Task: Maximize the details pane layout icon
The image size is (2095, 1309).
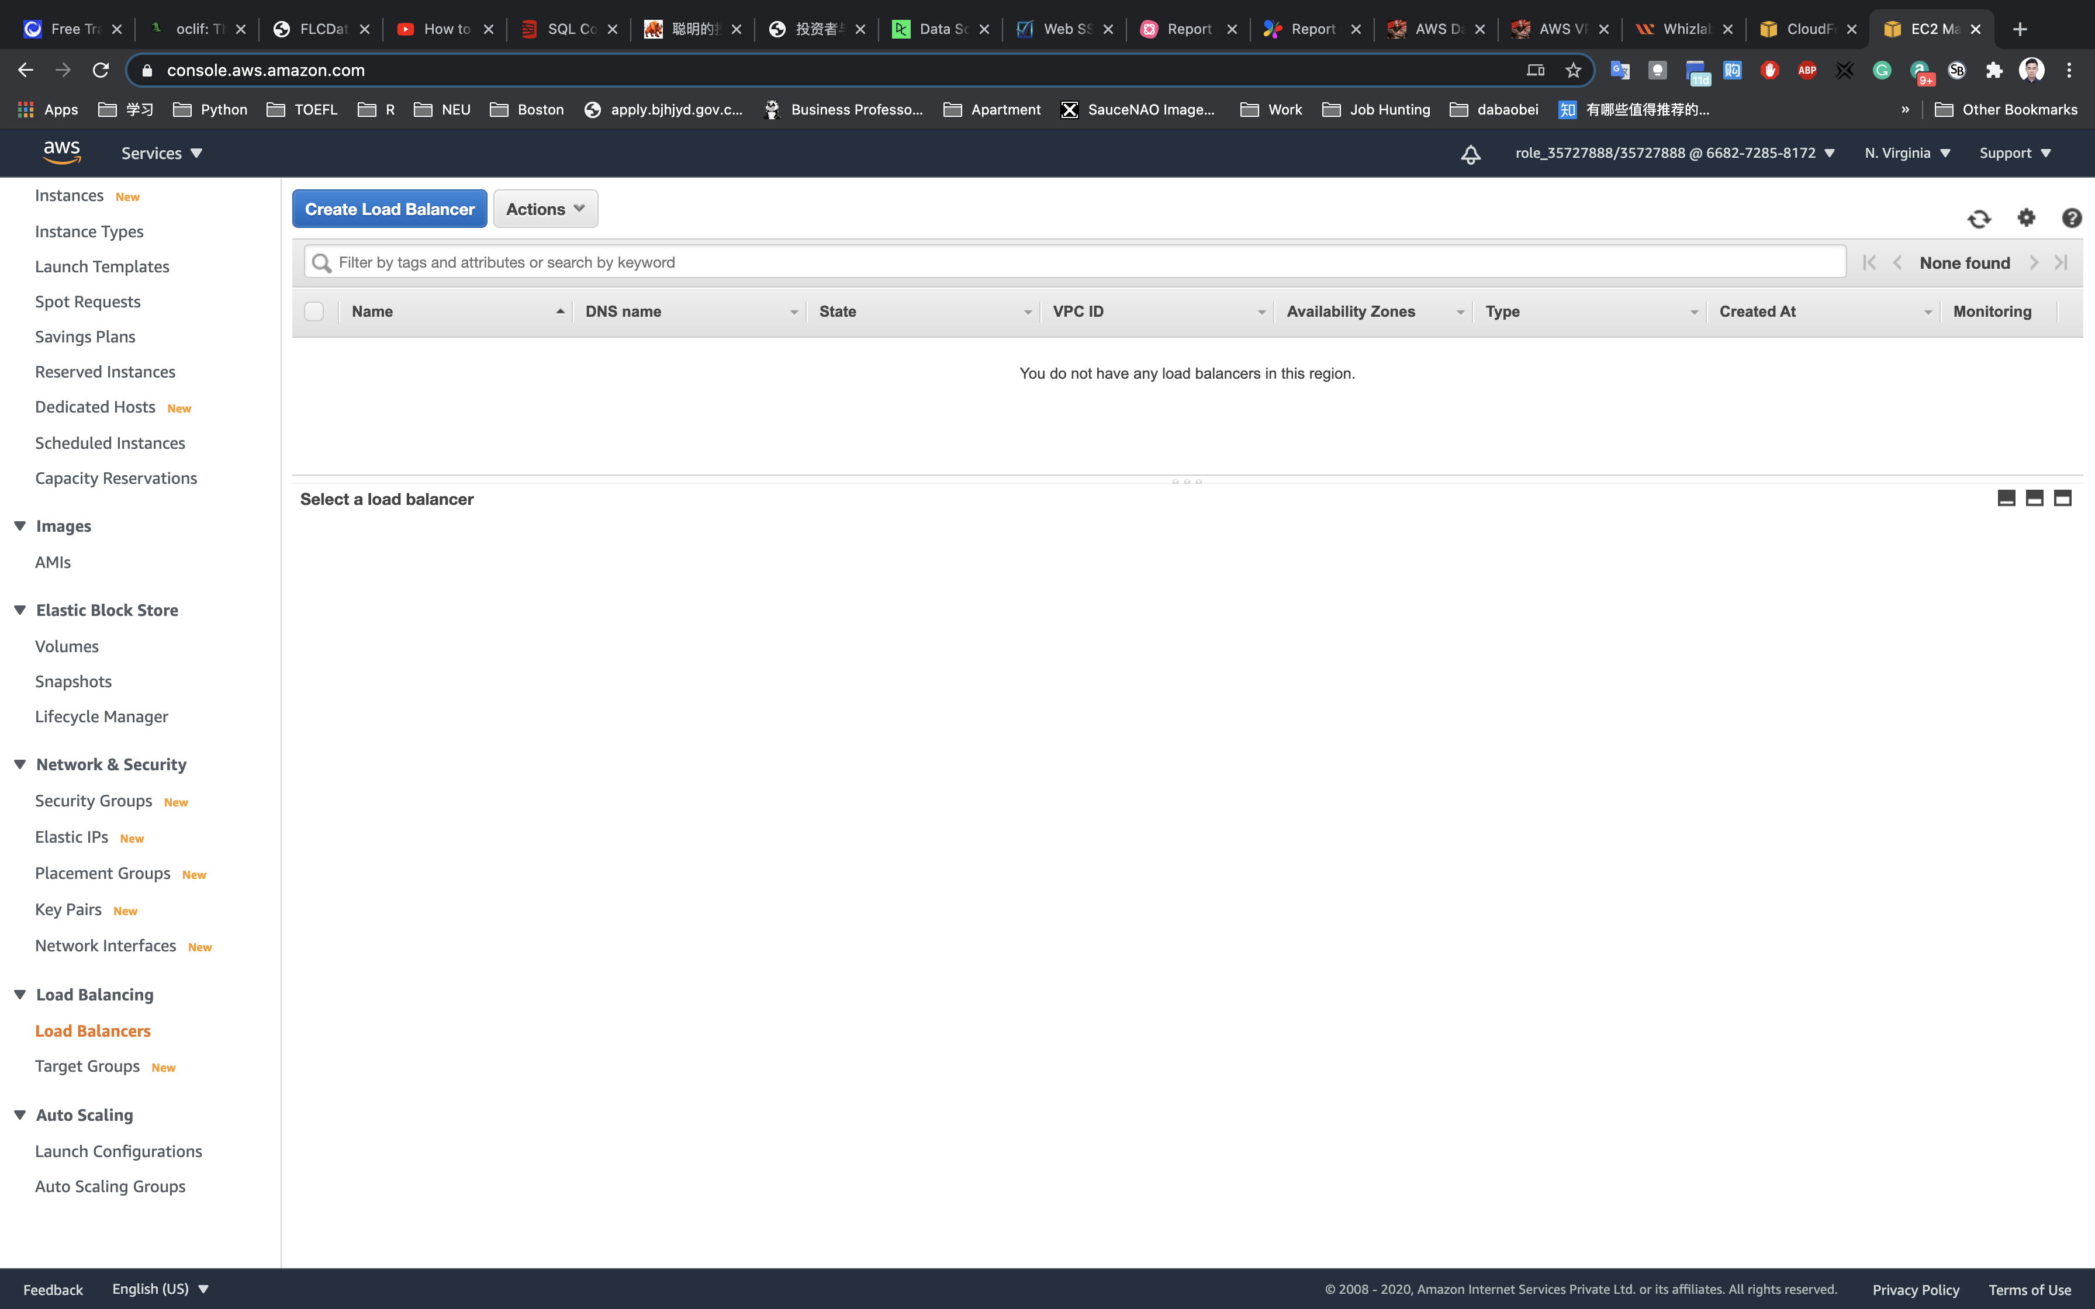Action: (x=2062, y=498)
